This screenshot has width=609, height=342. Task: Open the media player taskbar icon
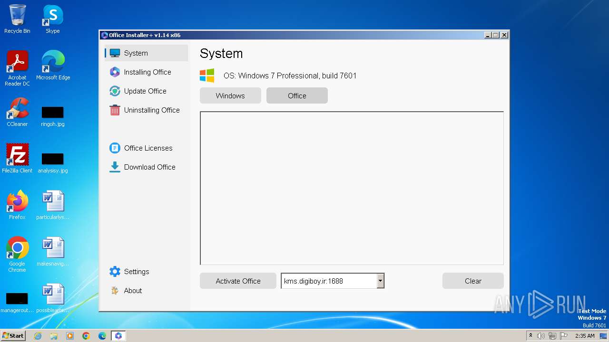tap(70, 336)
